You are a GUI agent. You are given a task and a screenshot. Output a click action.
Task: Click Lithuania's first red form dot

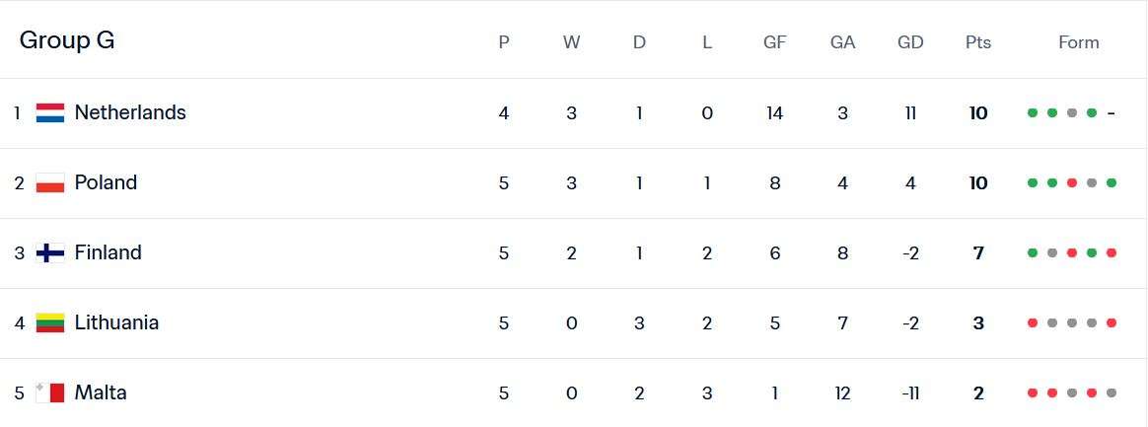point(1033,323)
